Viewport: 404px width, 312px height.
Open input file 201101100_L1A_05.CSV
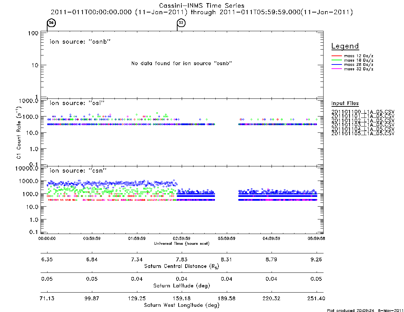tap(363, 112)
